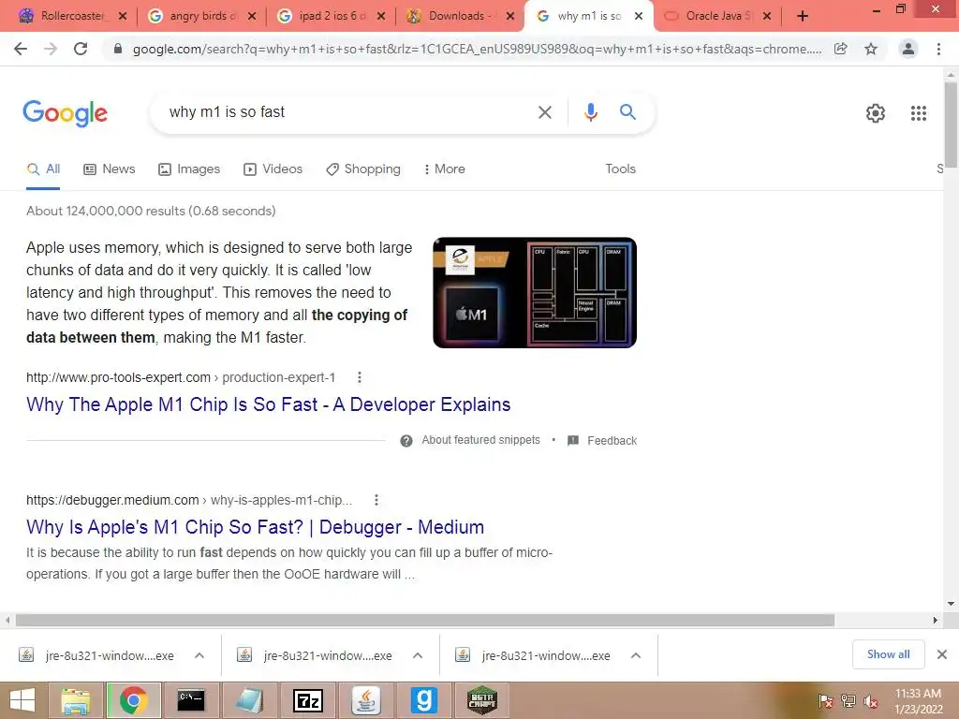Submit search with the magnifier icon

(627, 112)
